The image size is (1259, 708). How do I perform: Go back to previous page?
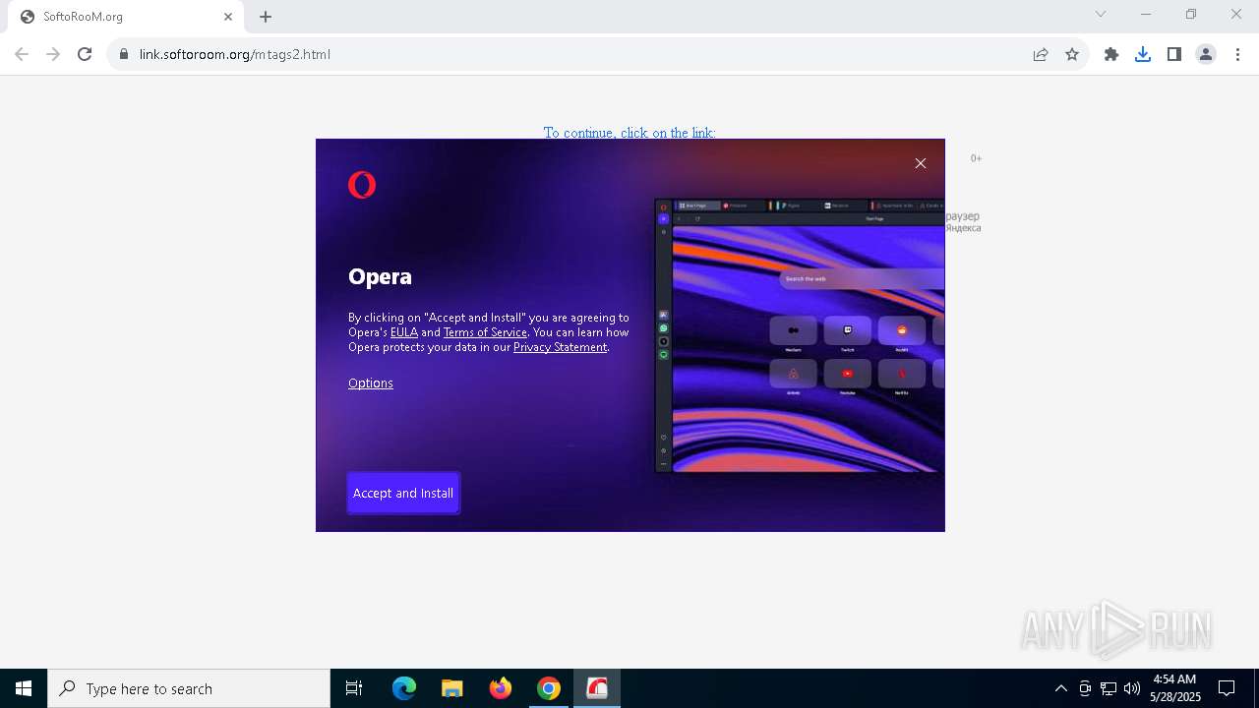tap(22, 54)
